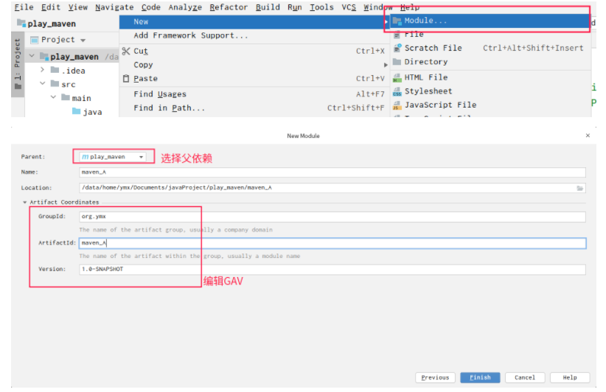The image size is (606, 392).
Task: Click the Directory folder icon
Action: point(397,62)
